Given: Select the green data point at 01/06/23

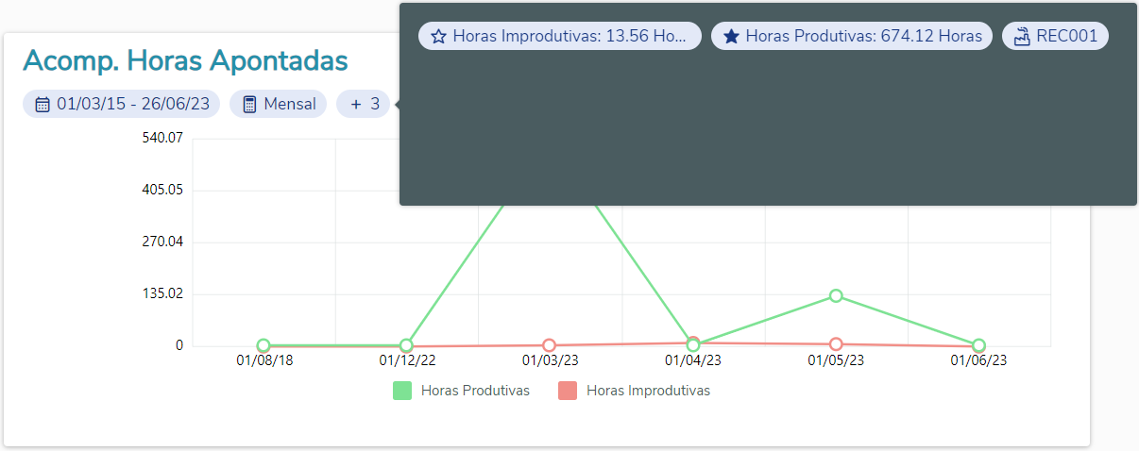Looking at the screenshot, I should (978, 346).
